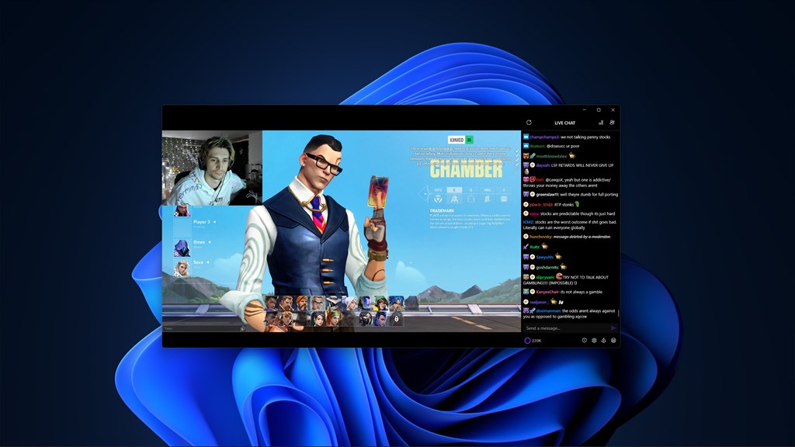Click the triangle icon next to the gear
795x447 pixels.
click(x=603, y=341)
